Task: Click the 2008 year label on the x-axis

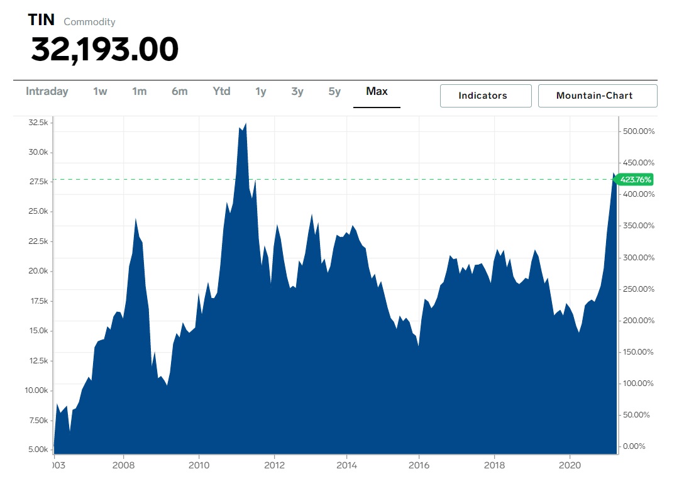Action: point(123,465)
